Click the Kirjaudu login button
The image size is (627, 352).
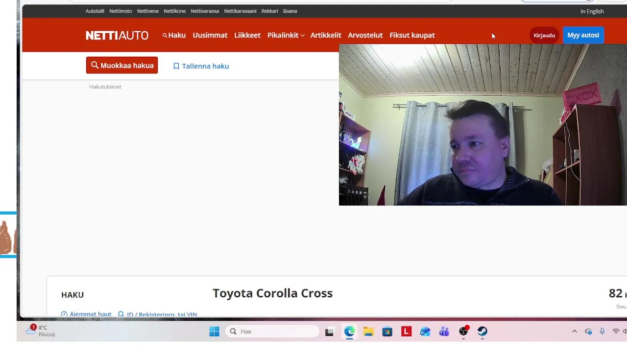pyautogui.click(x=544, y=35)
